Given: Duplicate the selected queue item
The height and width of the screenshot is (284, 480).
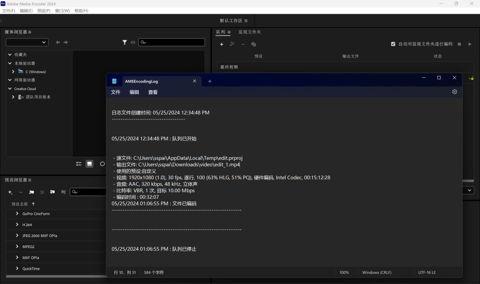Looking at the screenshot, I should click(x=253, y=44).
